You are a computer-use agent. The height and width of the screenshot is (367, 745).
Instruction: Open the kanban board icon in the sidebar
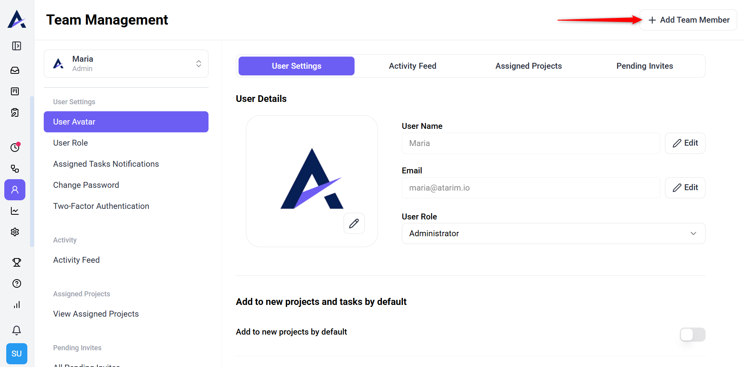[15, 91]
